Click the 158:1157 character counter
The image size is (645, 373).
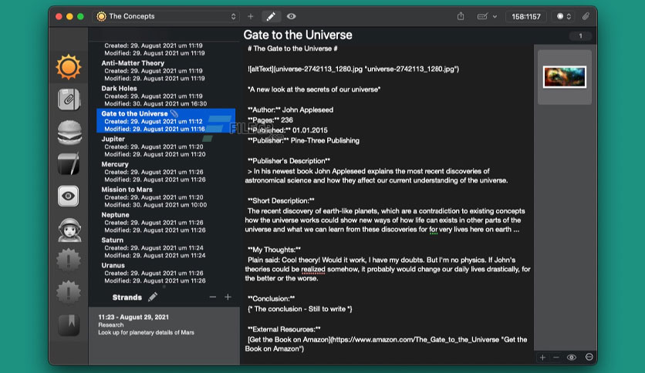click(525, 16)
